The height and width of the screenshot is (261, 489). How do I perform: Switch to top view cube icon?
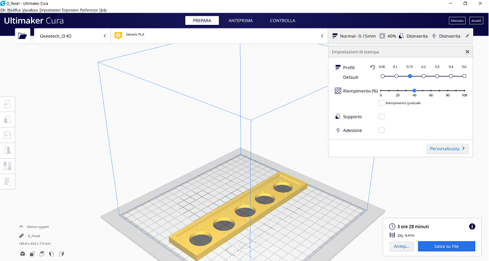(42, 254)
